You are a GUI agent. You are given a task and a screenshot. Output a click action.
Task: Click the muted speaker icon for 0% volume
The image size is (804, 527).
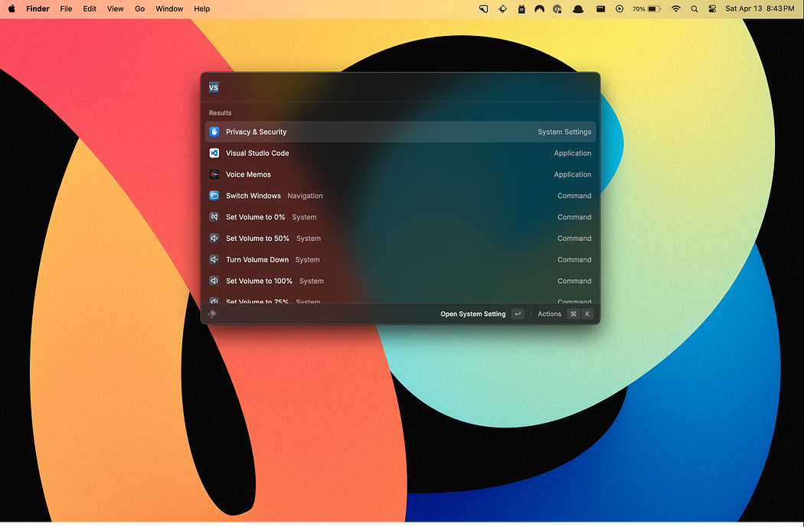pyautogui.click(x=214, y=217)
